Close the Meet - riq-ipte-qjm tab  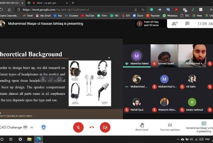67,3
